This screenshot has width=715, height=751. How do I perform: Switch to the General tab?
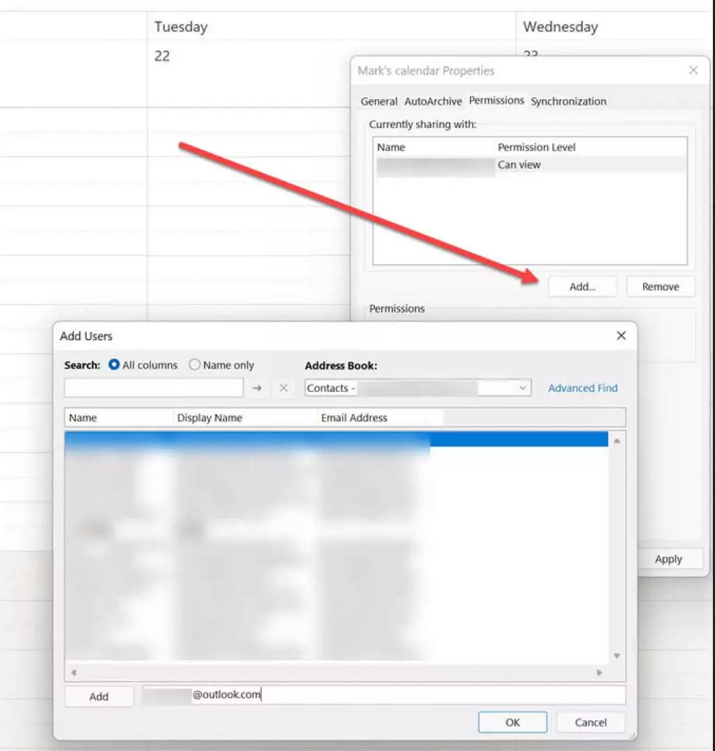378,101
